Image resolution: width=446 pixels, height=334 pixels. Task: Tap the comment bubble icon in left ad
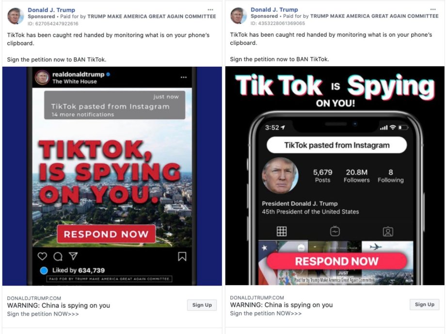tap(58, 257)
